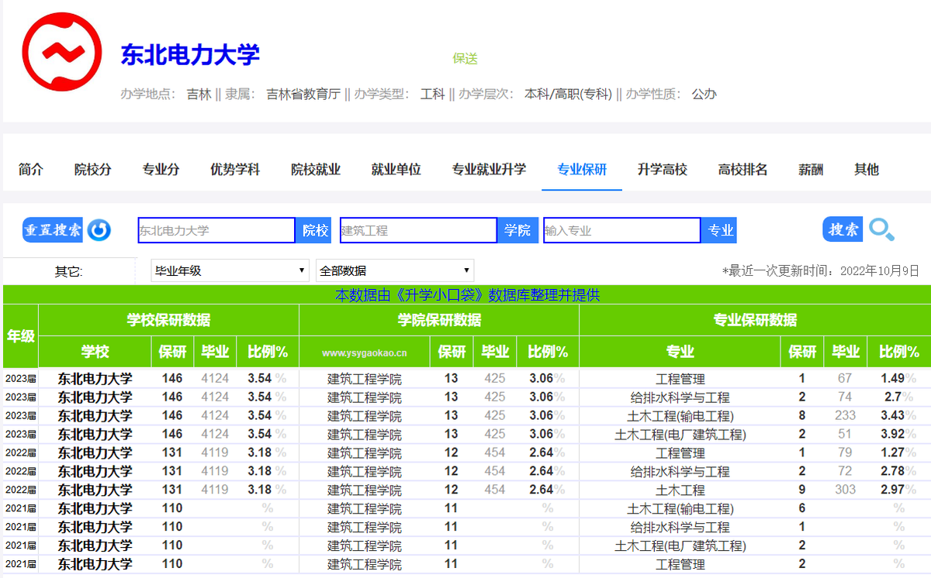
Task: Switch to the 就业单位 tab
Action: tap(396, 169)
